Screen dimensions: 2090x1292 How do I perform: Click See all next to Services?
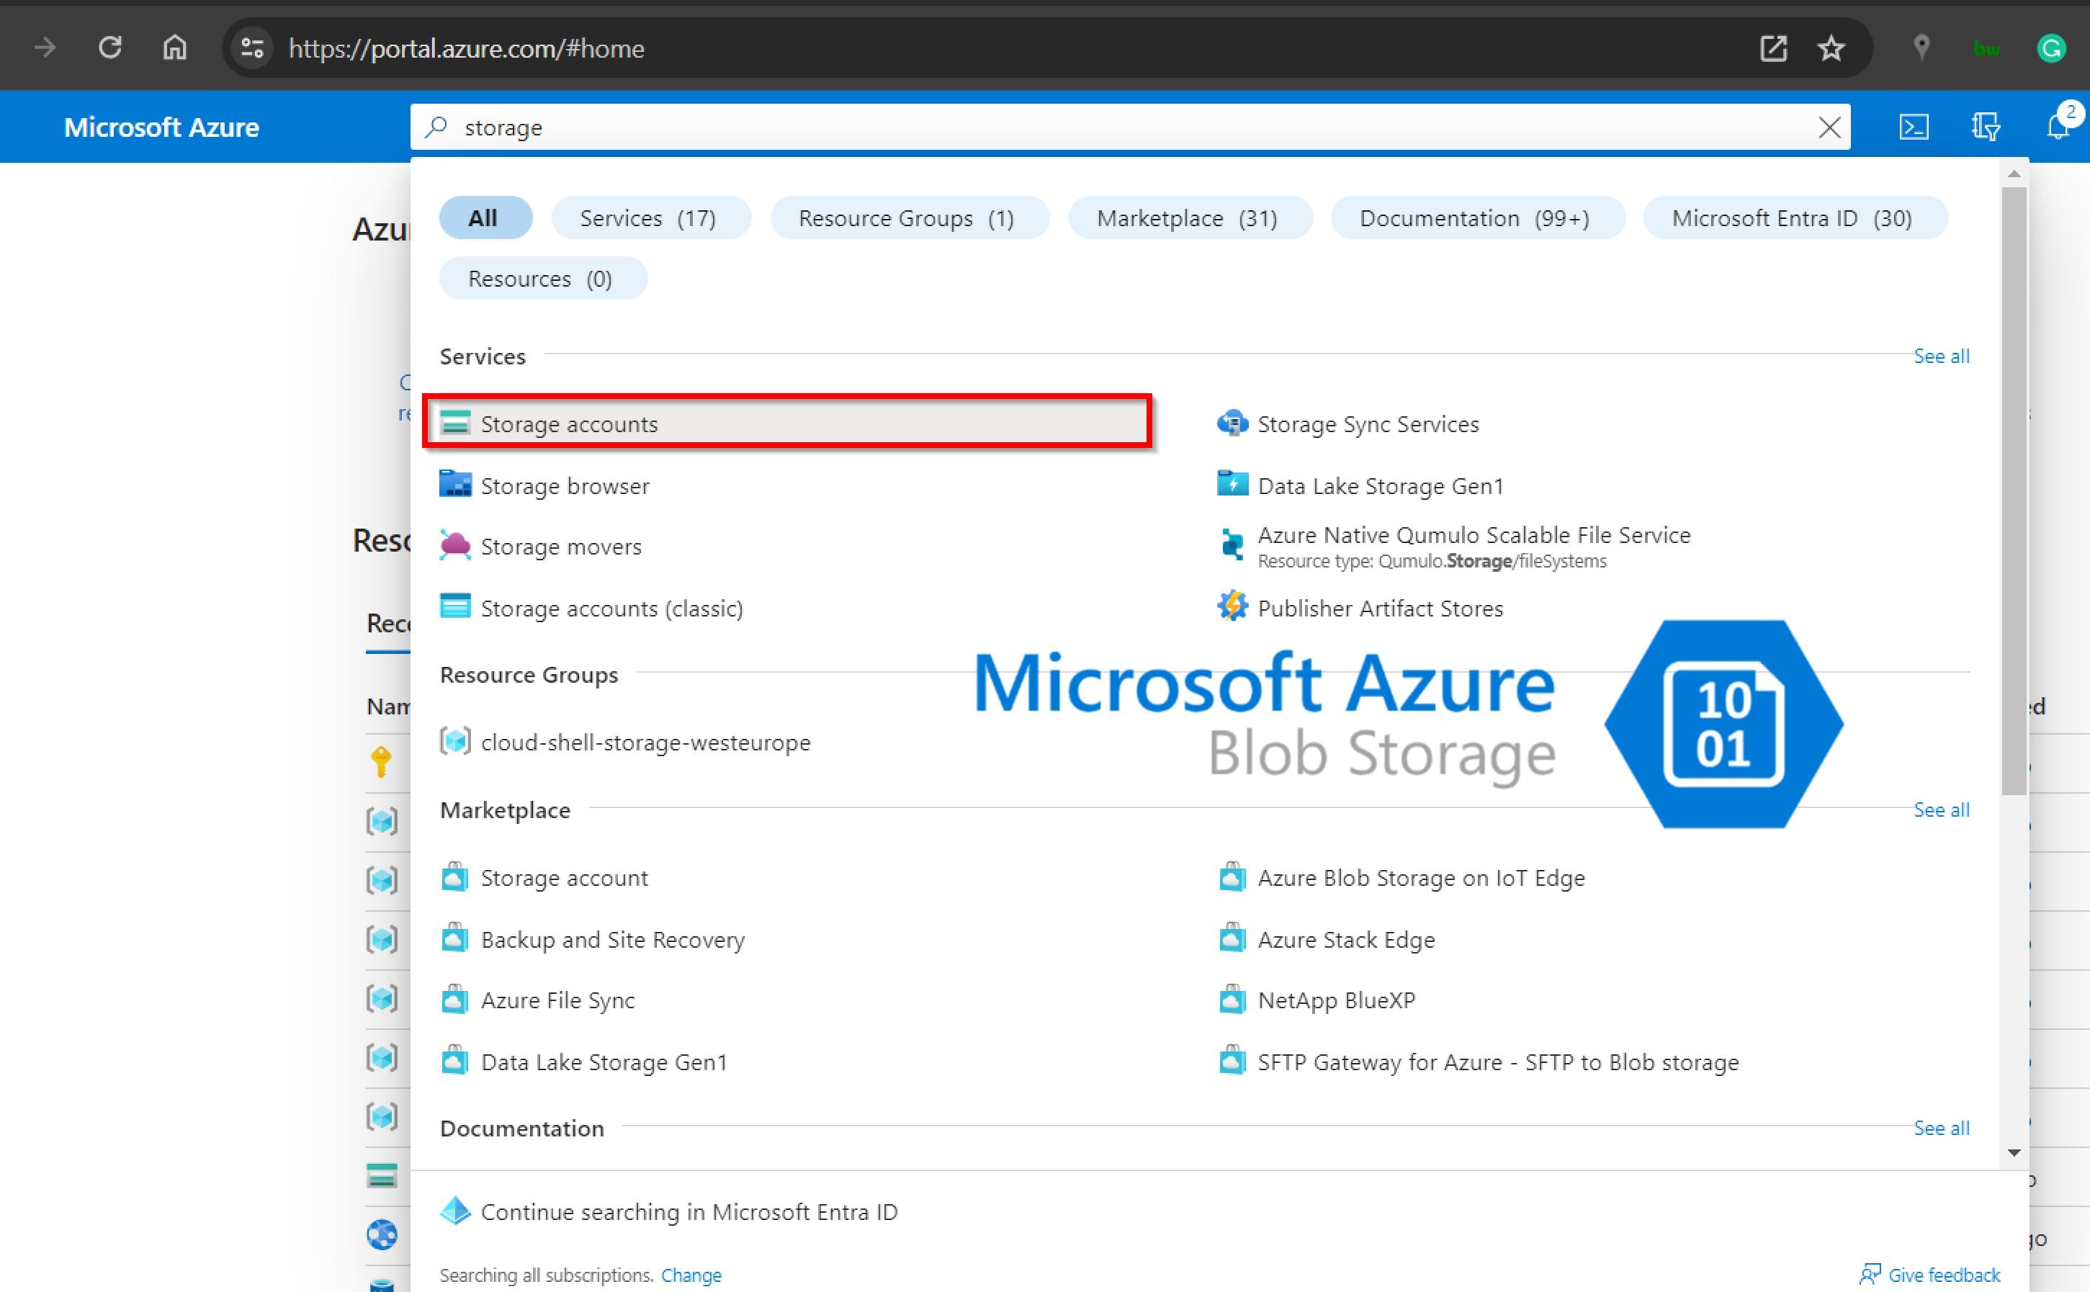(1940, 356)
